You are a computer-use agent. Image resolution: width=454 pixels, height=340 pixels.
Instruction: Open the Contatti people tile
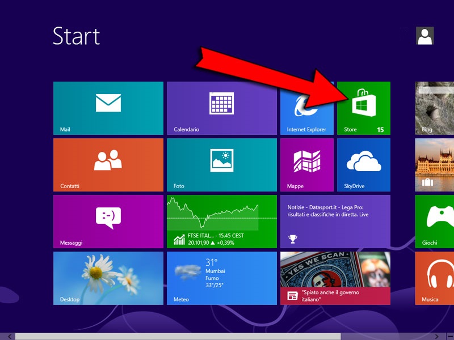(108, 165)
